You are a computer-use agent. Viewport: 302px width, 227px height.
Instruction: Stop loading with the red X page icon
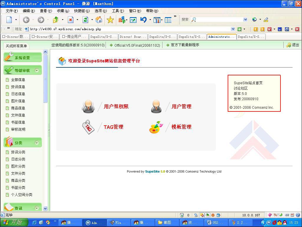tap(71, 20)
